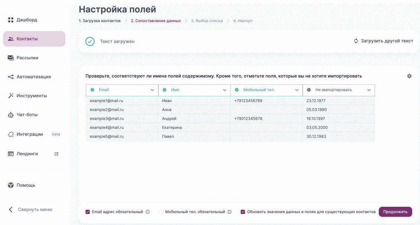Click the reload icon next to Загрузить другой текст
Image resolution: width=420 pixels, height=225 pixels.
click(356, 41)
